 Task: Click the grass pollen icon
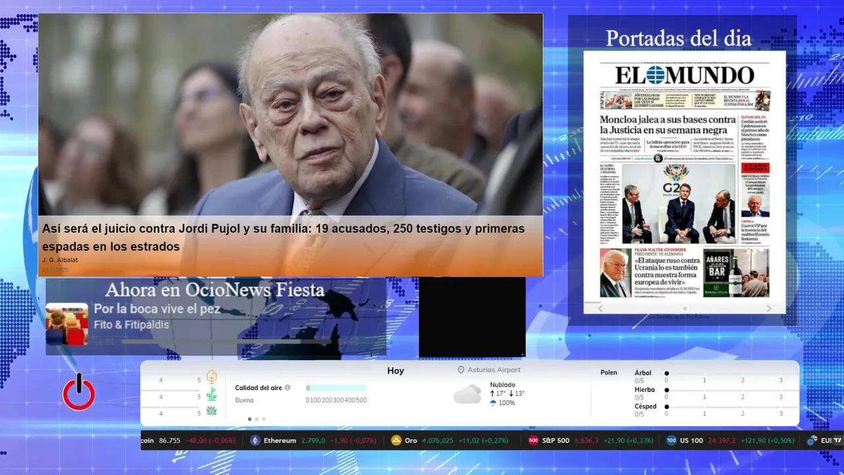pyautogui.click(x=212, y=410)
